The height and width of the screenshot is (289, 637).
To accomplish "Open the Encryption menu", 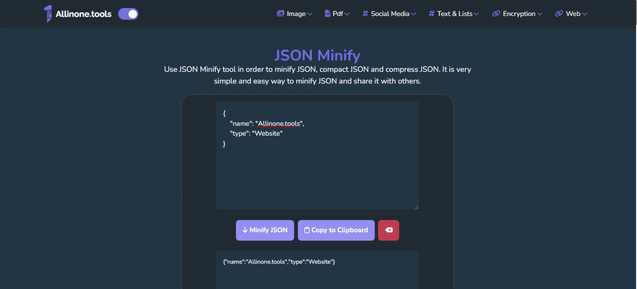I will tap(517, 14).
